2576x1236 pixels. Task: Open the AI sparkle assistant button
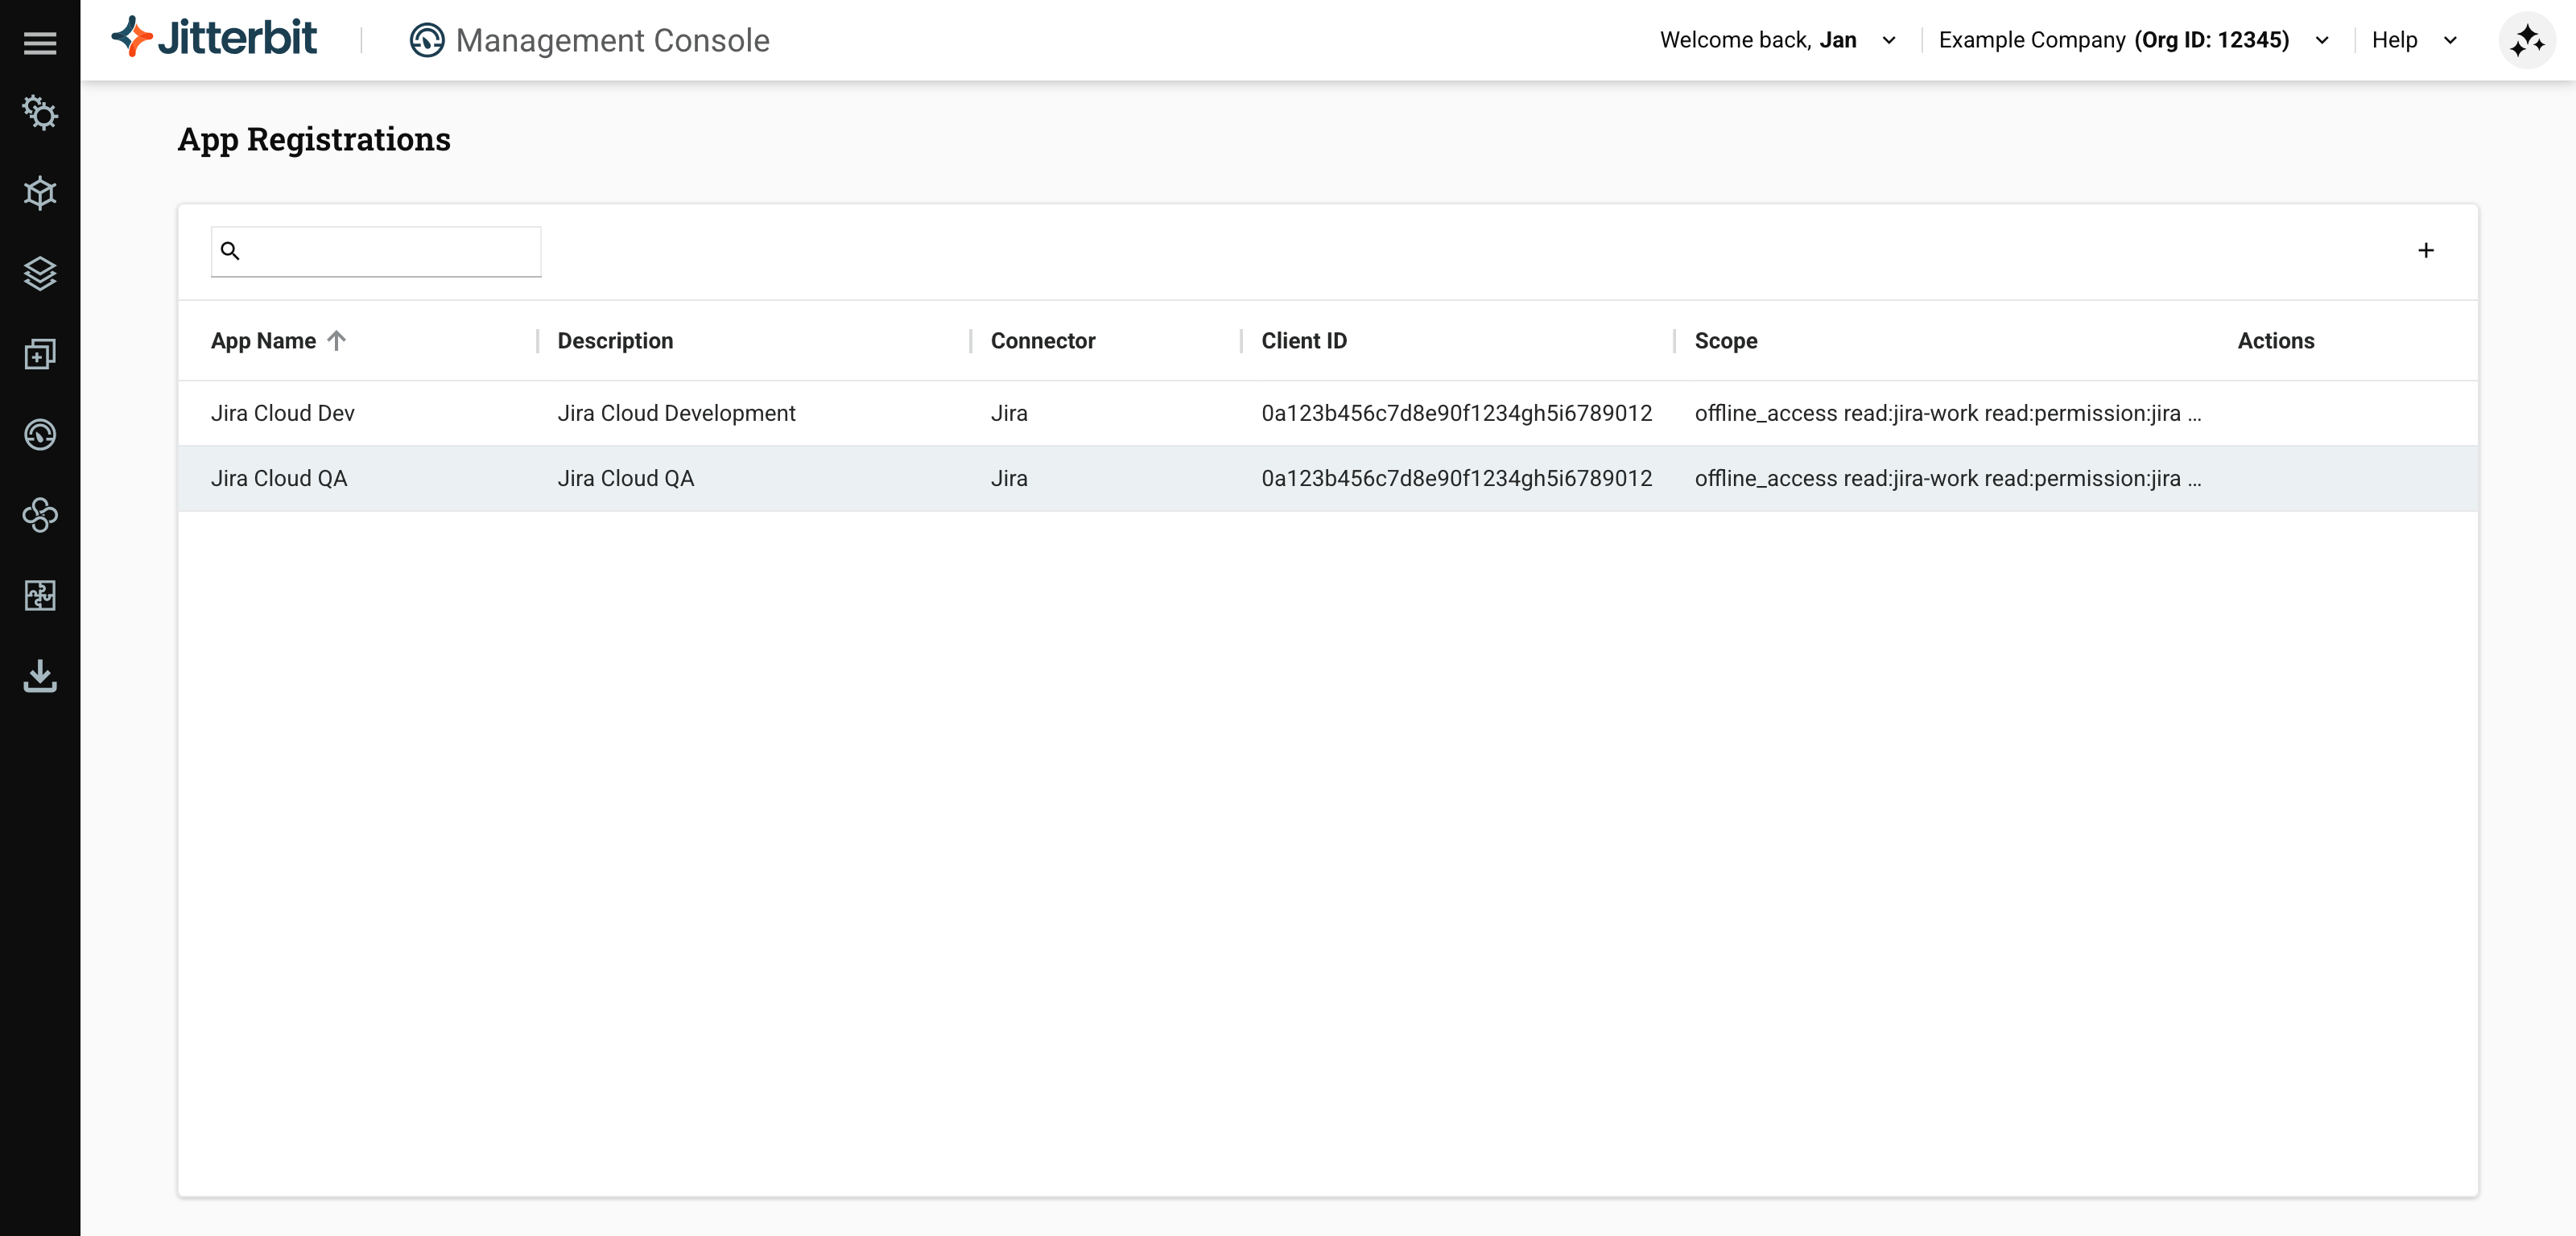pyautogui.click(x=2526, y=40)
